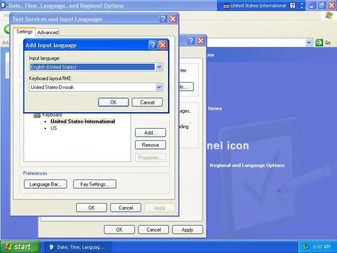Click the language bar help icon

[292, 5]
